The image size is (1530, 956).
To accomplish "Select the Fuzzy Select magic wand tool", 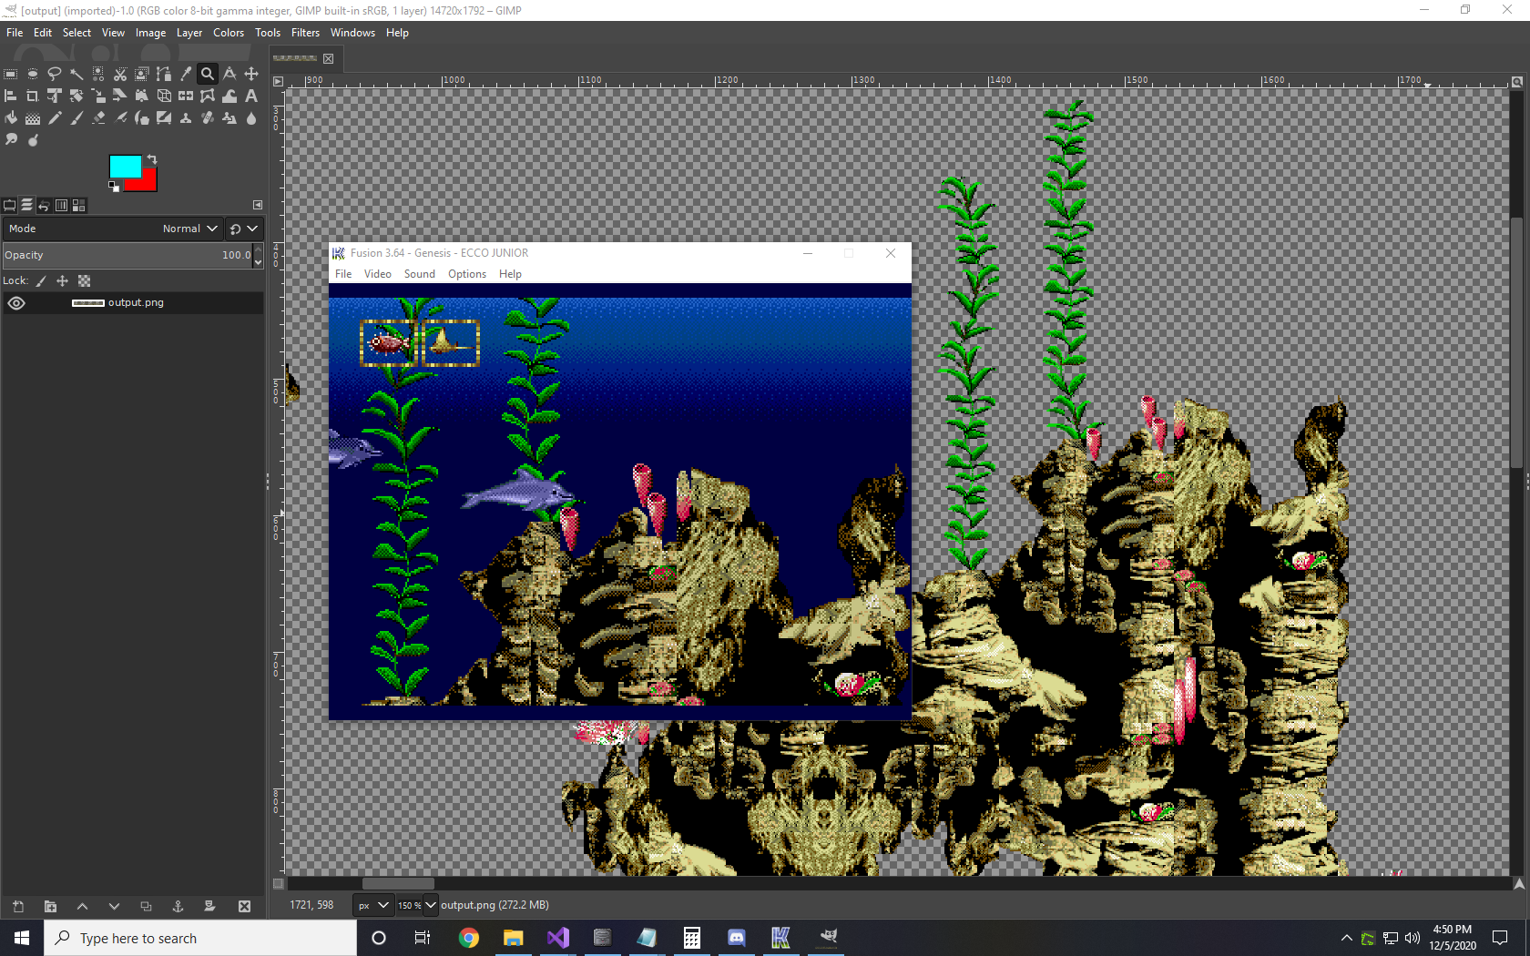I will pyautogui.click(x=76, y=74).
